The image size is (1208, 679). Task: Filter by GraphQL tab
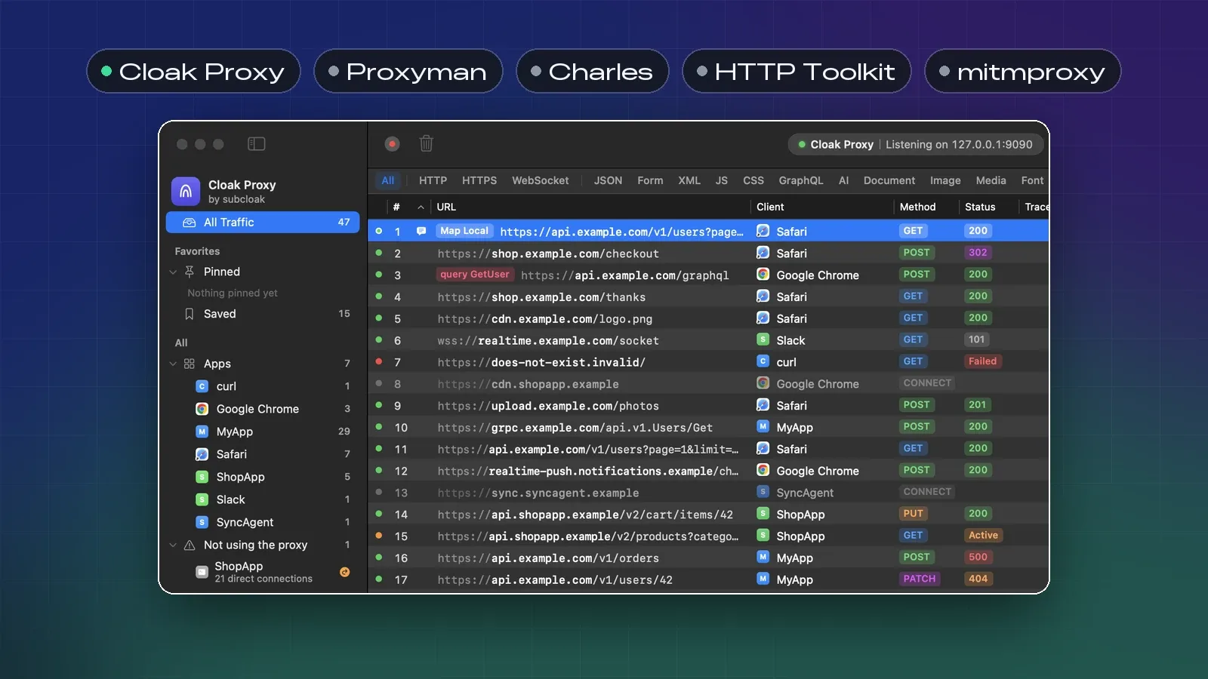coord(801,180)
